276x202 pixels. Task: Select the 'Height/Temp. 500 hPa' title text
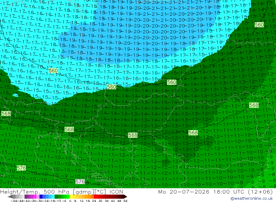[x=35, y=192]
